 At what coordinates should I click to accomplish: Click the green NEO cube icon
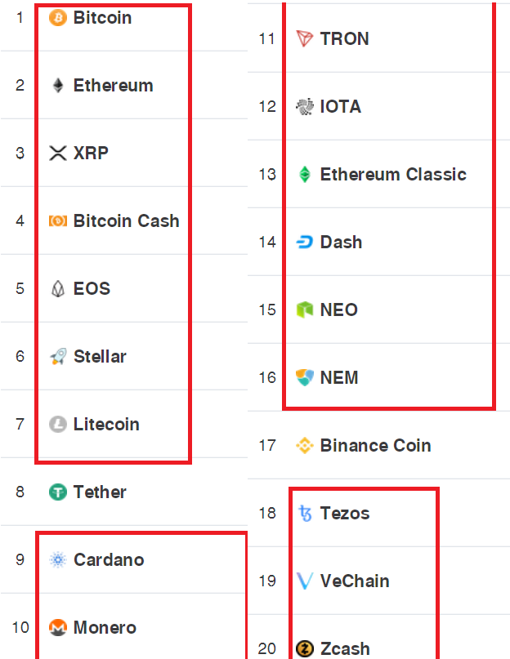[305, 309]
